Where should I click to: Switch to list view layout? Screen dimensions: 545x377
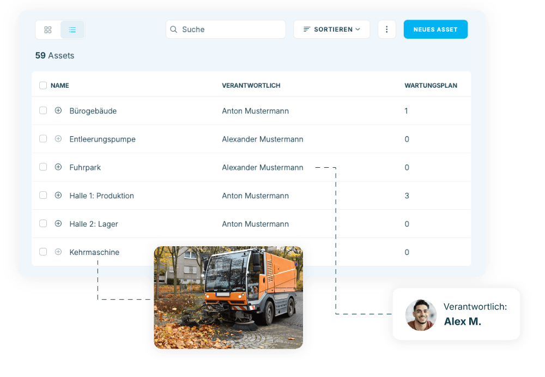pyautogui.click(x=72, y=30)
